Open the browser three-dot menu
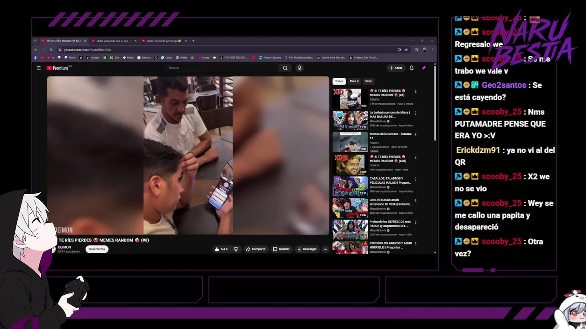The image size is (586, 329). tap(432, 50)
